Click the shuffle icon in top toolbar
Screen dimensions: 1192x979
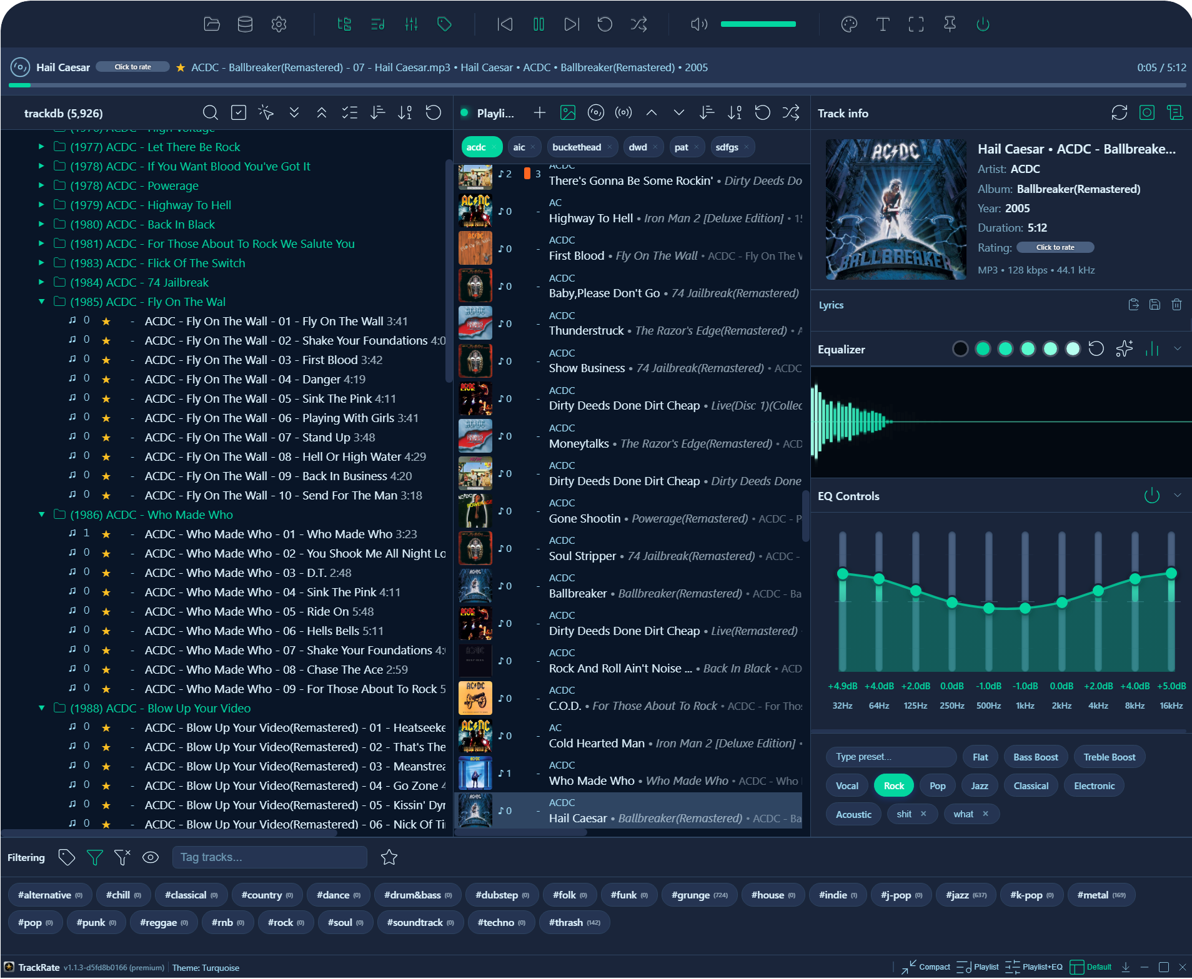coord(638,24)
